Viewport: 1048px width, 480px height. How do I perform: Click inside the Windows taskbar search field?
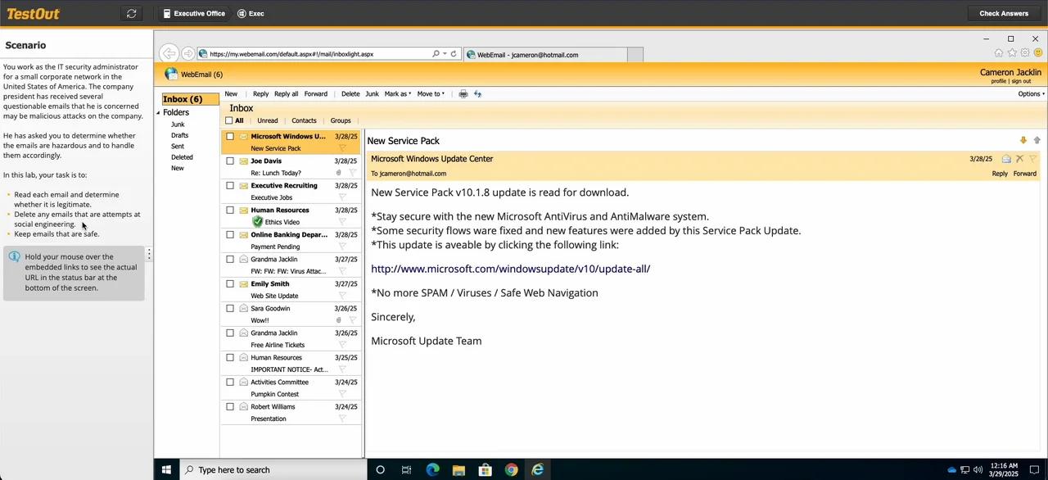262,469
